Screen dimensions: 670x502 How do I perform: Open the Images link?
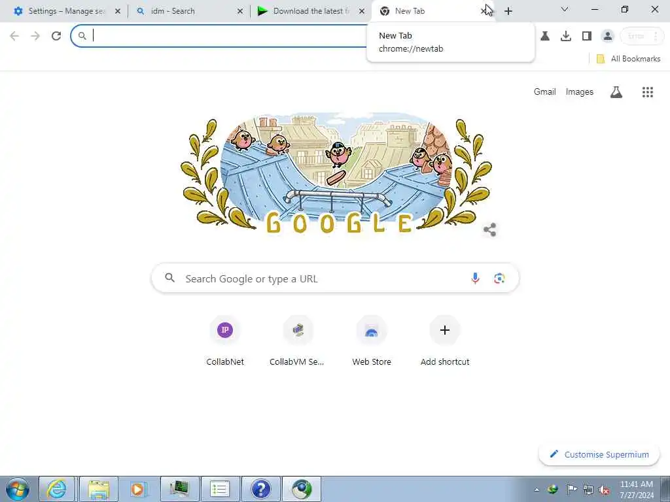[580, 92]
